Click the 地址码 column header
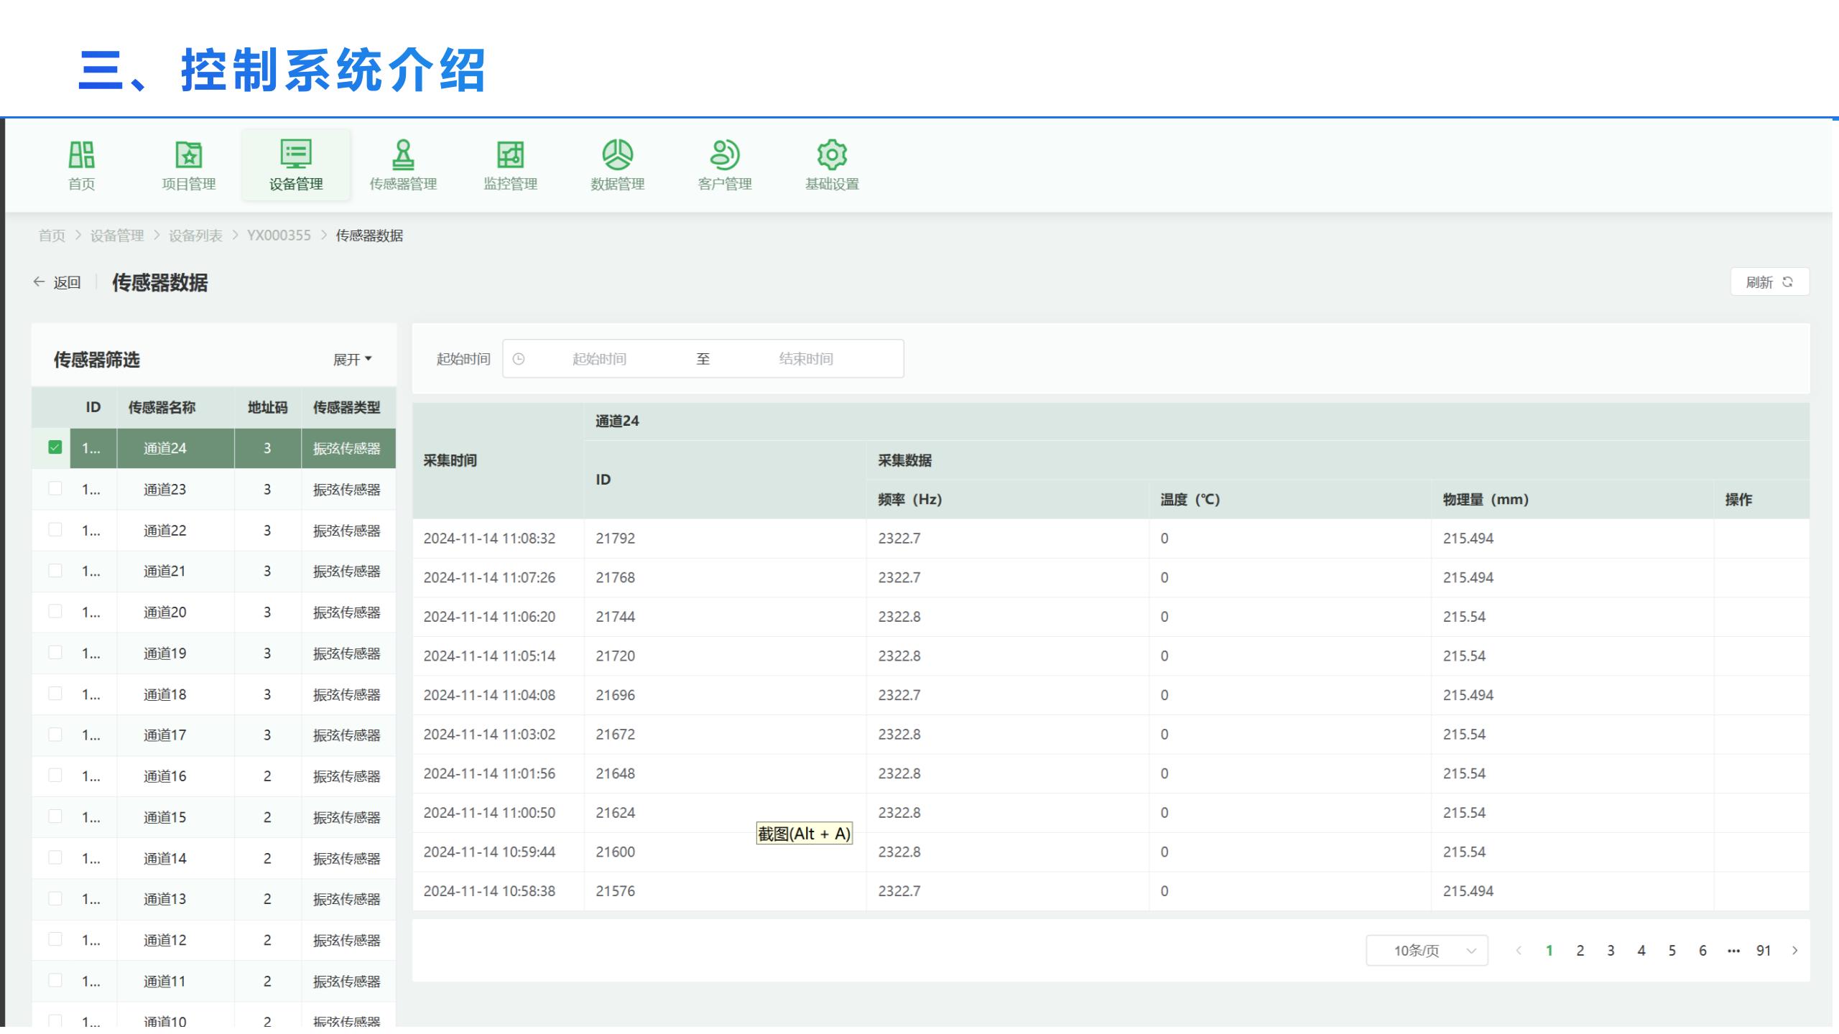The image size is (1839, 1034). pyautogui.click(x=267, y=407)
